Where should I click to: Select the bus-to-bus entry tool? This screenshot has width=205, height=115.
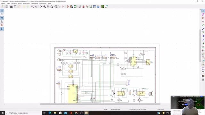coord(203,36)
